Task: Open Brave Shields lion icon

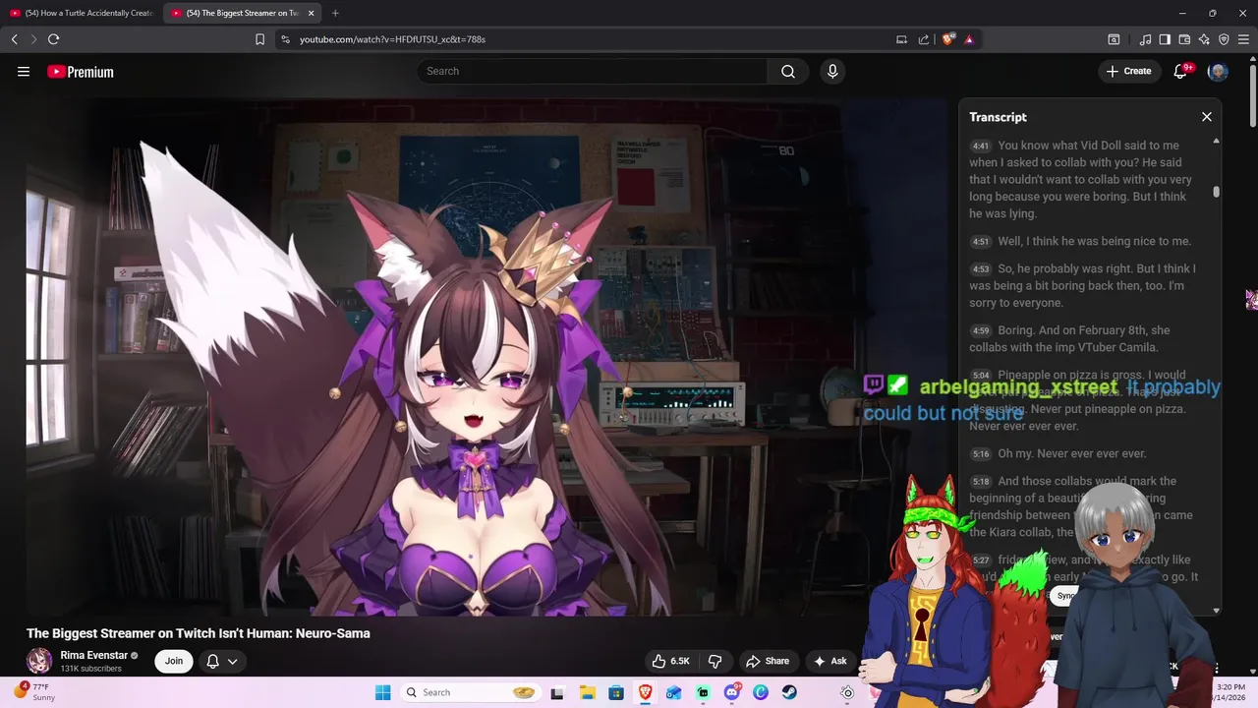Action: (x=947, y=39)
